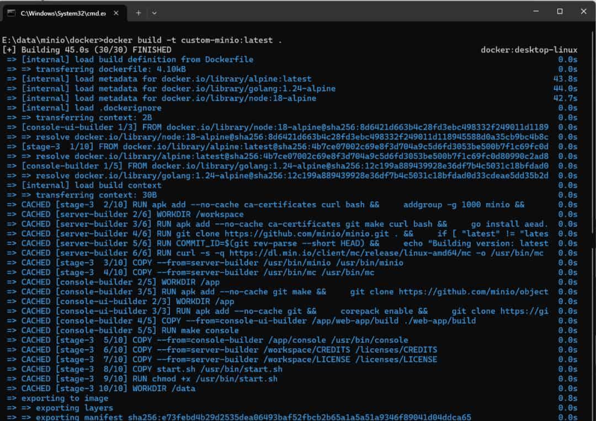The image size is (596, 421).
Task: Click empty title bar area beside tabs
Action: pyautogui.click(x=331, y=12)
